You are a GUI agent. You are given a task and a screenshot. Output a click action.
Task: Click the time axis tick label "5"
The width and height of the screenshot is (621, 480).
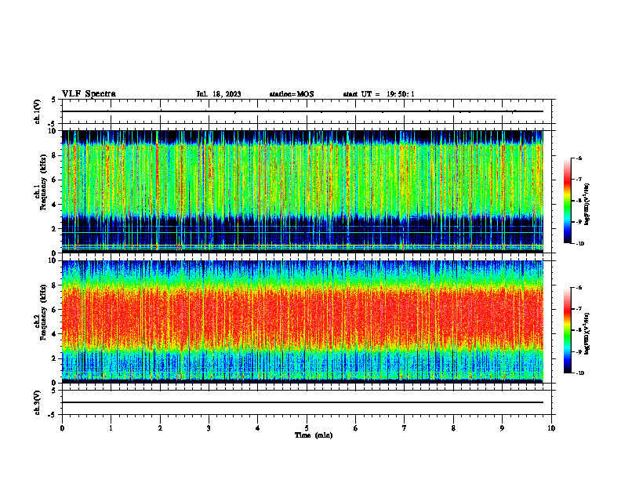pos(307,428)
